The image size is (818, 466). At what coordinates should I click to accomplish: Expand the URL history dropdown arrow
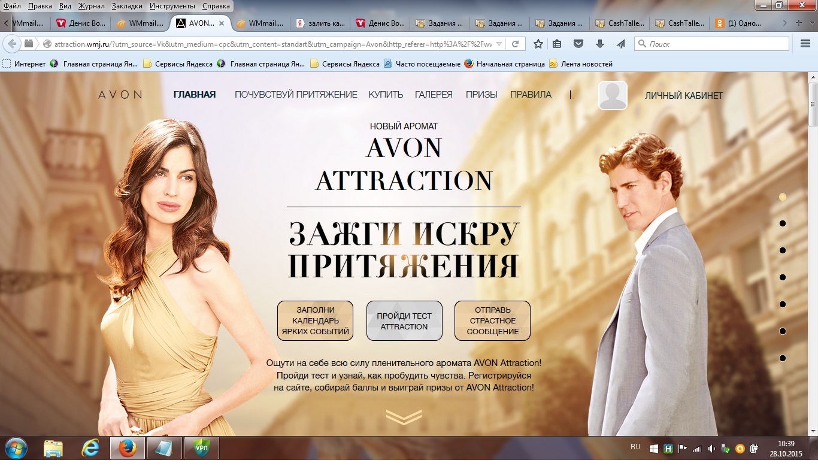(x=499, y=44)
